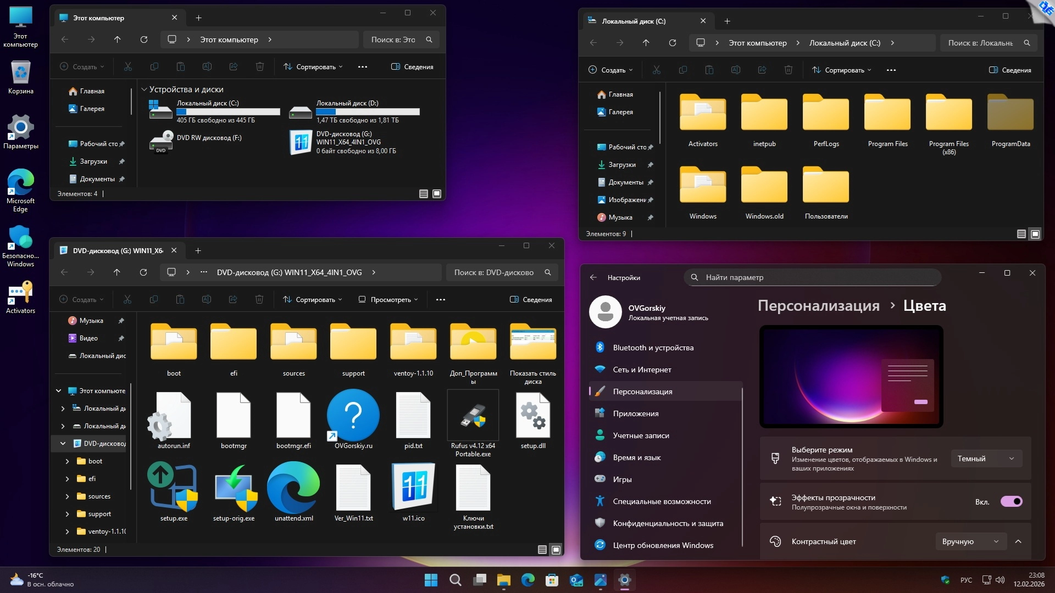Open the Выберите режим dropdown showing Темный
The height and width of the screenshot is (593, 1055).
986,458
